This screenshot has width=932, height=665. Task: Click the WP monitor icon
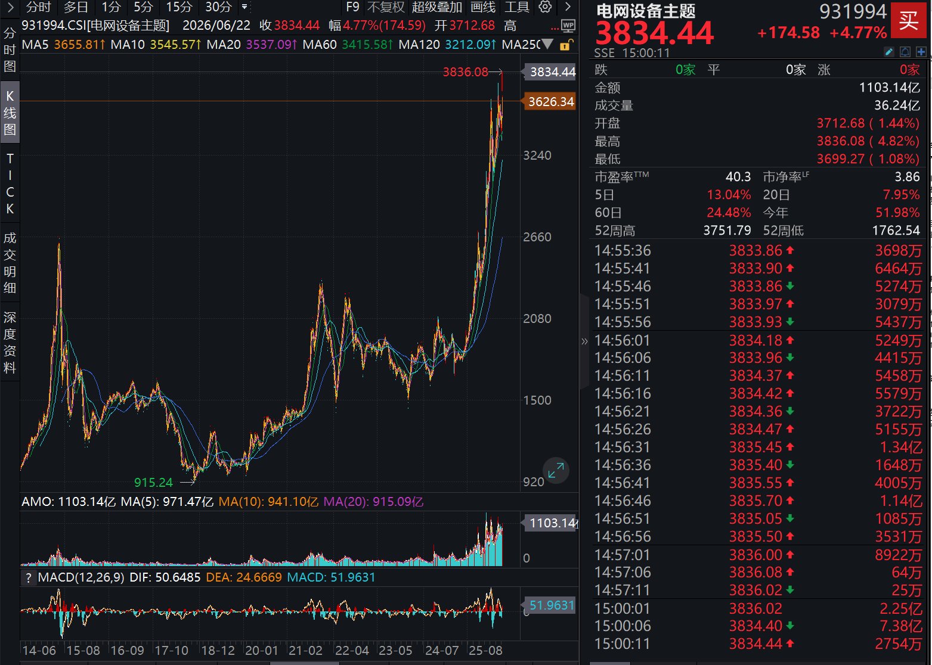click(568, 26)
